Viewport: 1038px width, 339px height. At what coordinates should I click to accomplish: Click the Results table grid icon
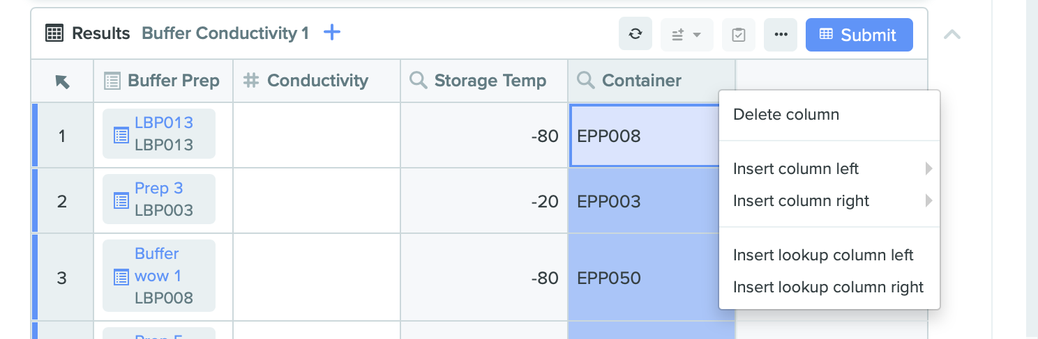coord(54,33)
